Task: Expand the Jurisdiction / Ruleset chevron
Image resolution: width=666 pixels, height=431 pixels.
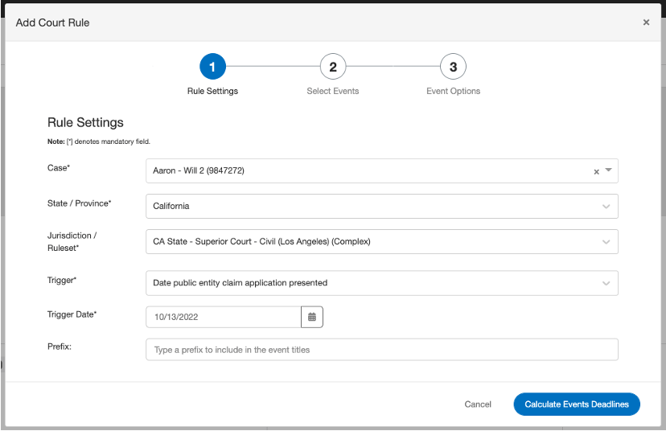Action: coord(606,242)
